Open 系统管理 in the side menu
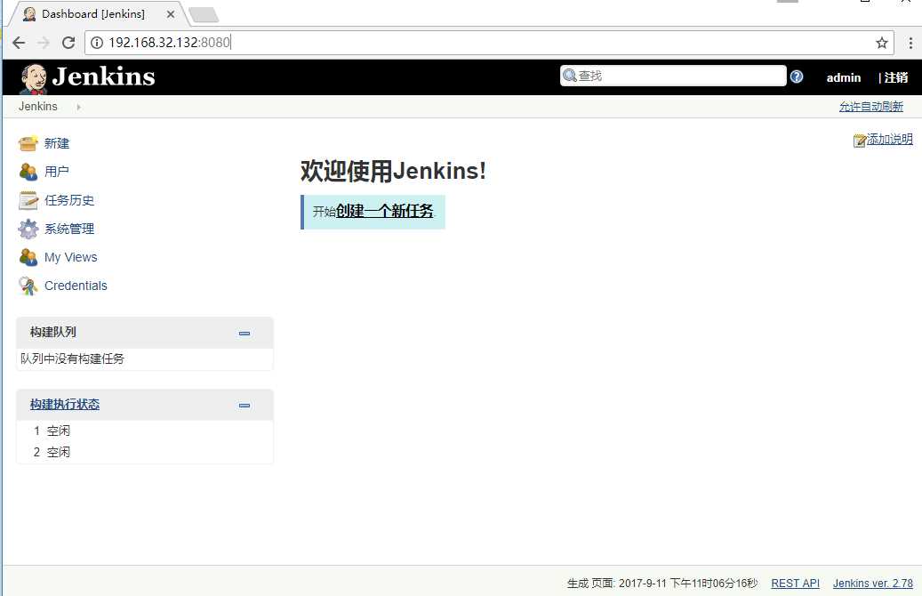Viewport: 922px width, 596px height. [69, 229]
